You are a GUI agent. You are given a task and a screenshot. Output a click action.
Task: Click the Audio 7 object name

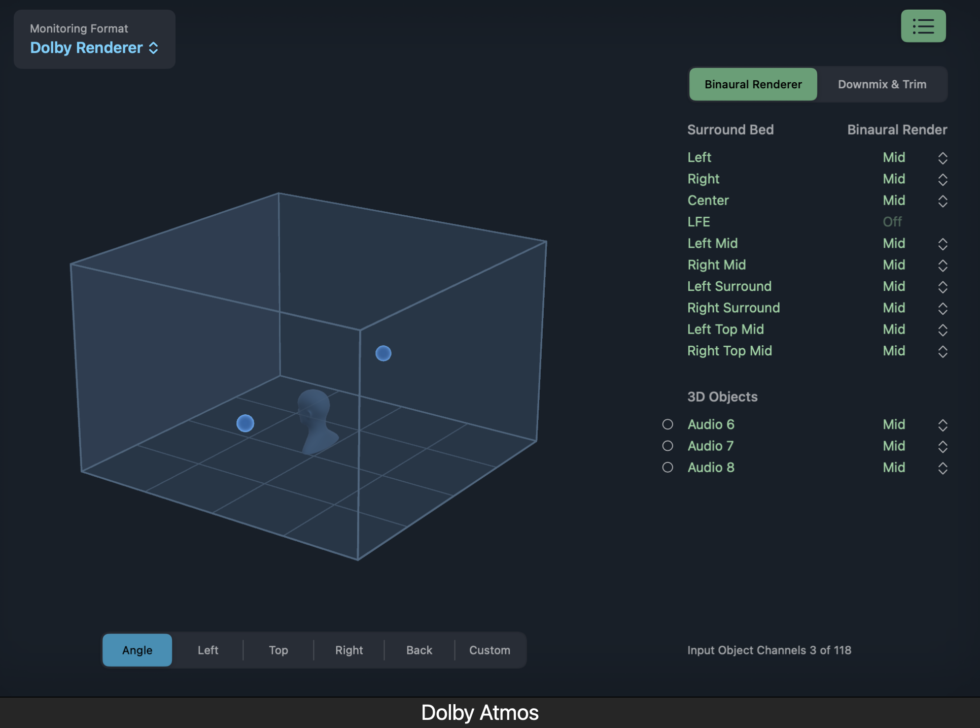pyautogui.click(x=710, y=446)
